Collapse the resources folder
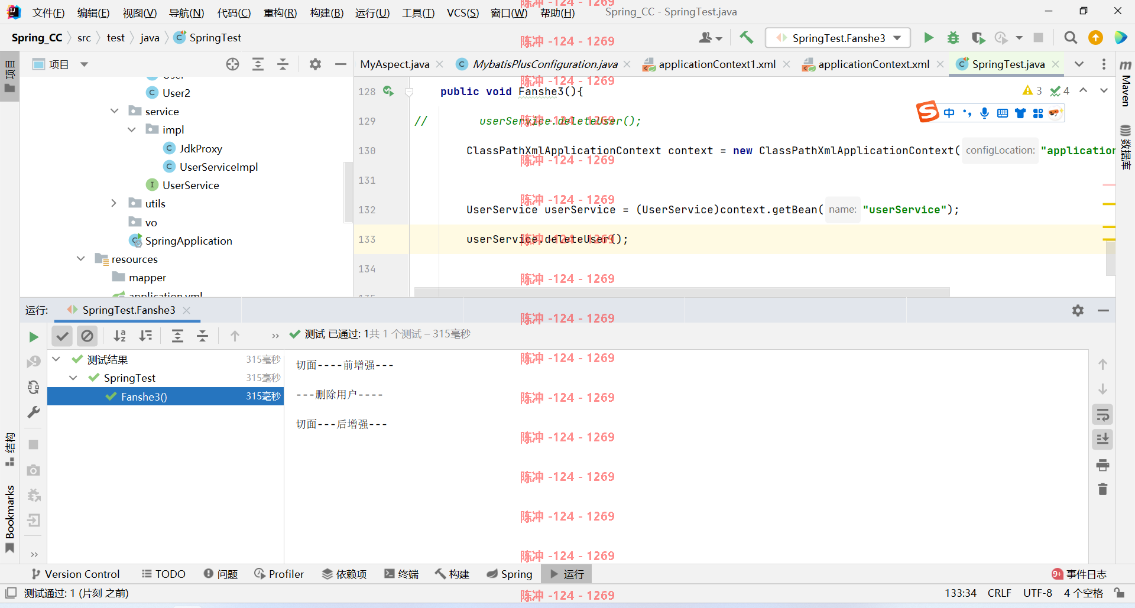Screen dimensions: 1135x608 81,259
